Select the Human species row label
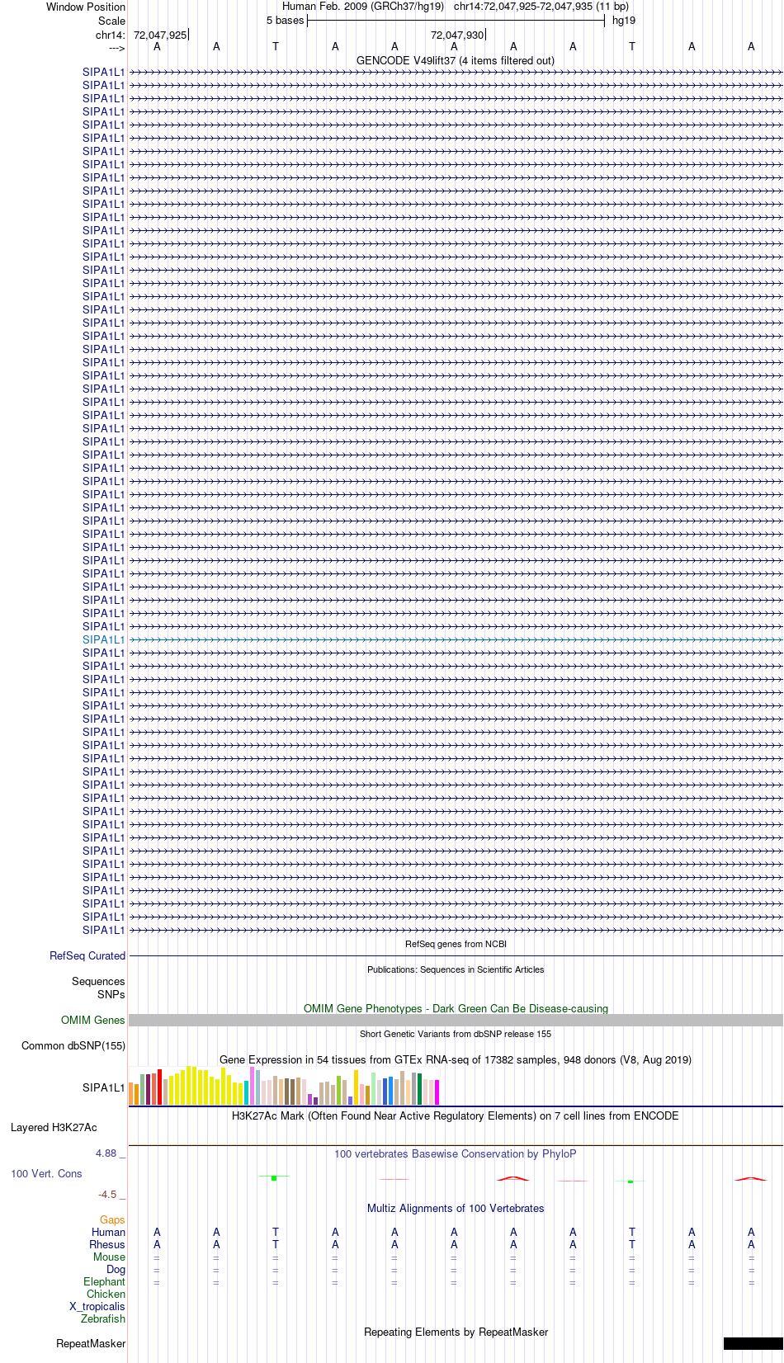 pyautogui.click(x=108, y=1232)
